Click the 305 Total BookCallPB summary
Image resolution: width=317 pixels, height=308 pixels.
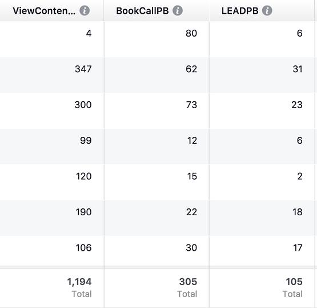point(187,287)
